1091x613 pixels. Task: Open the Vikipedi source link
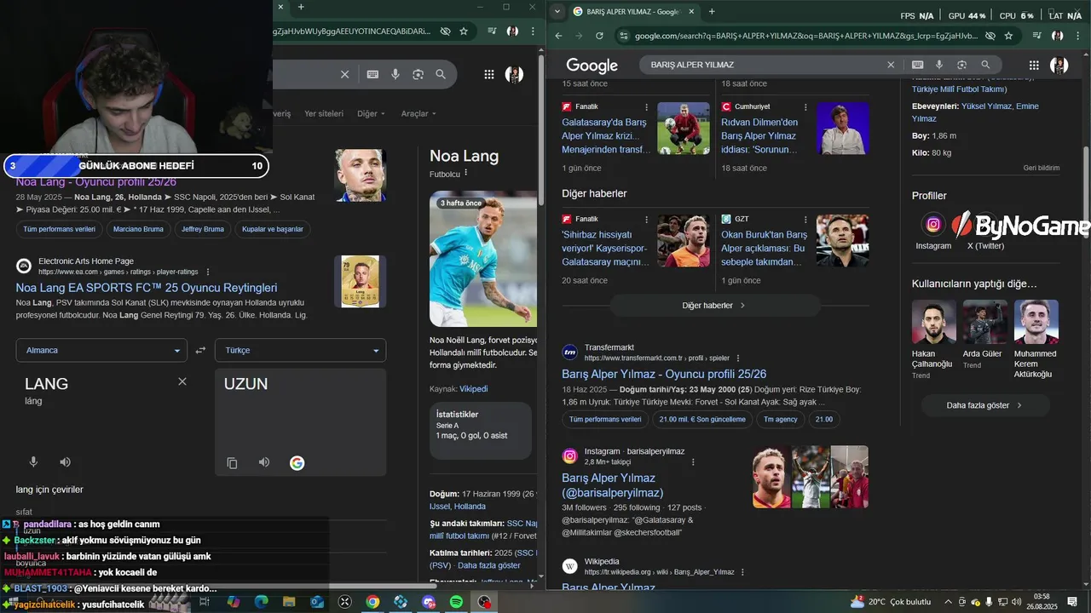click(x=474, y=389)
